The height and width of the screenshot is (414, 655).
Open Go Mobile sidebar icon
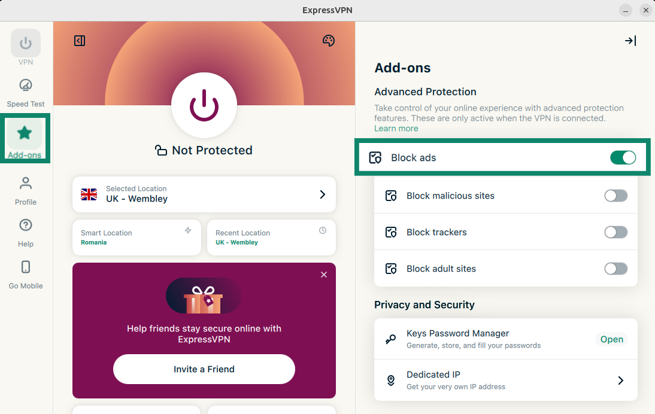[26, 267]
